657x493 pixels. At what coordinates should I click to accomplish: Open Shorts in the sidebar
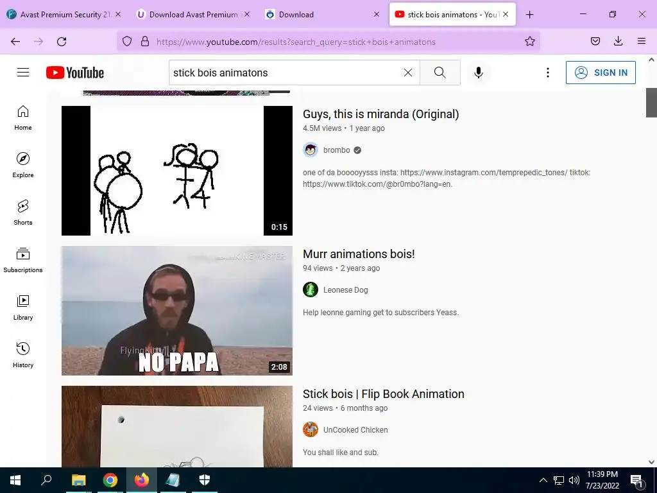click(x=23, y=212)
